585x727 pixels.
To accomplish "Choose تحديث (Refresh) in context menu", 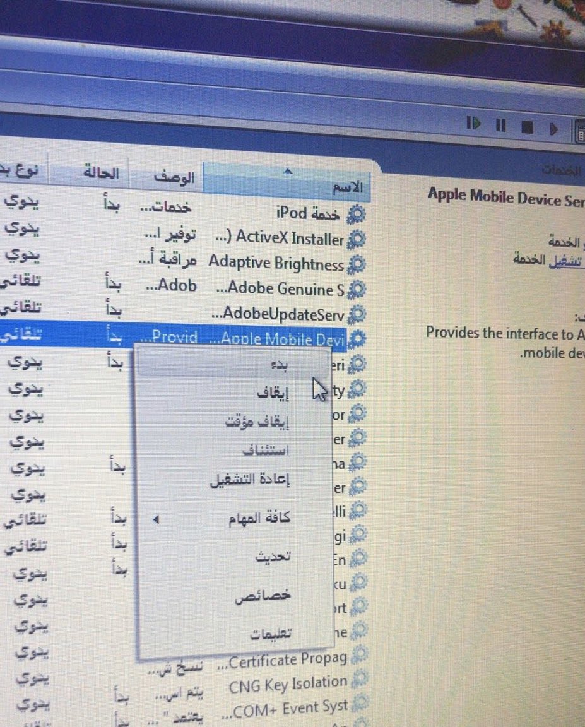I will click(273, 556).
